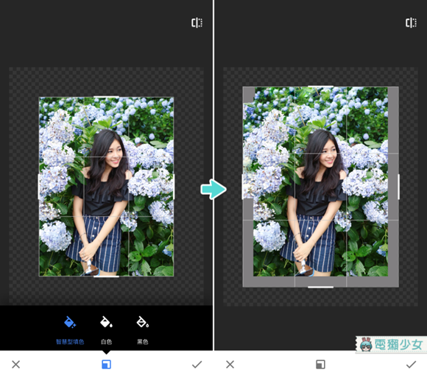Grab the bottom edge handle of right expanded canvas
The width and height of the screenshot is (427, 378).
pos(320,287)
